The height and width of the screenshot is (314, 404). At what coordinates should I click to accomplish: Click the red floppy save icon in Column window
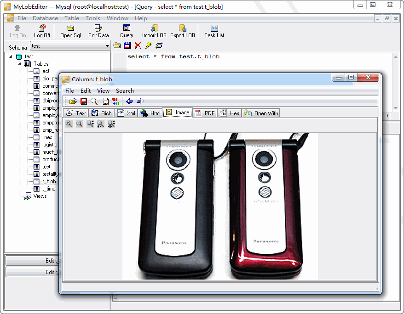(84, 101)
